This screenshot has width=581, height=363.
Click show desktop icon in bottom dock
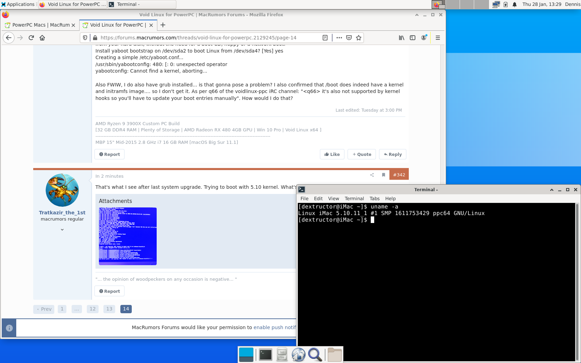pyautogui.click(x=246, y=355)
